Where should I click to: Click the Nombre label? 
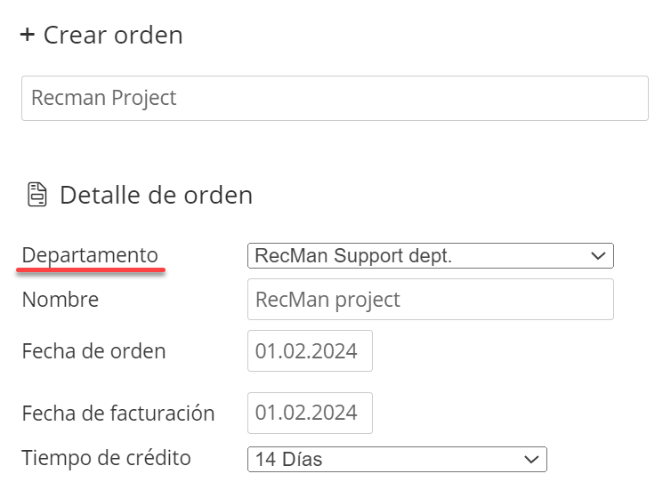coord(61,300)
